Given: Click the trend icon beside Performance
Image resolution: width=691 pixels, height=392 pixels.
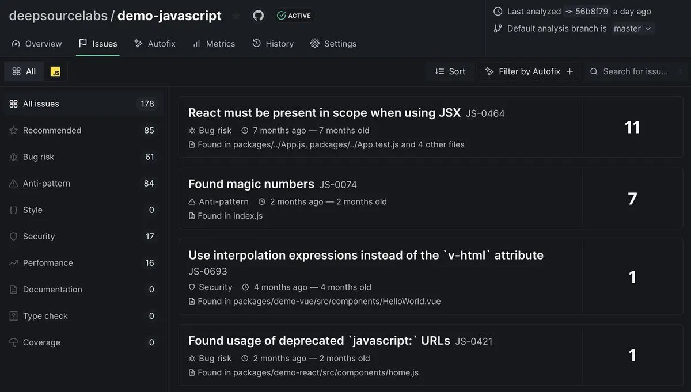Looking at the screenshot, I should (x=14, y=262).
